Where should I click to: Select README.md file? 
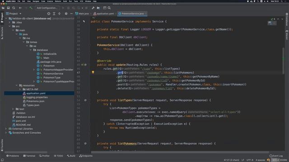pyautogui.click(x=23, y=125)
